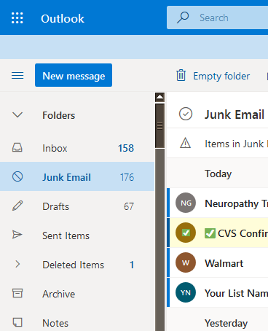Focus the Search input field

click(218, 17)
